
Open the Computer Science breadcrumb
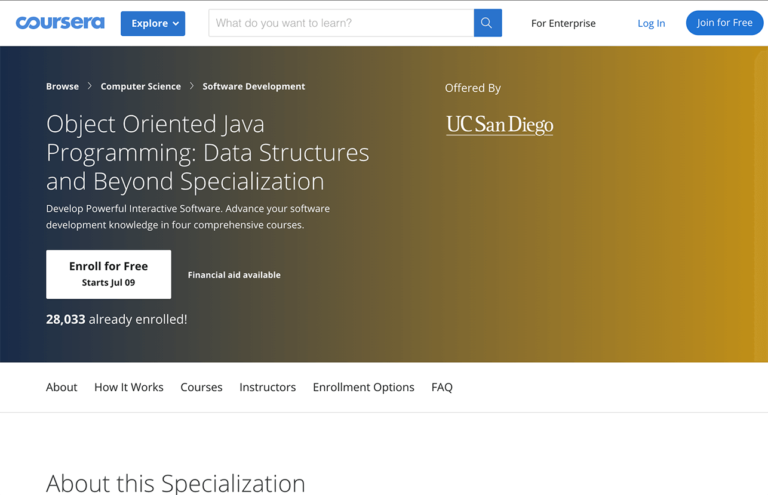click(140, 86)
